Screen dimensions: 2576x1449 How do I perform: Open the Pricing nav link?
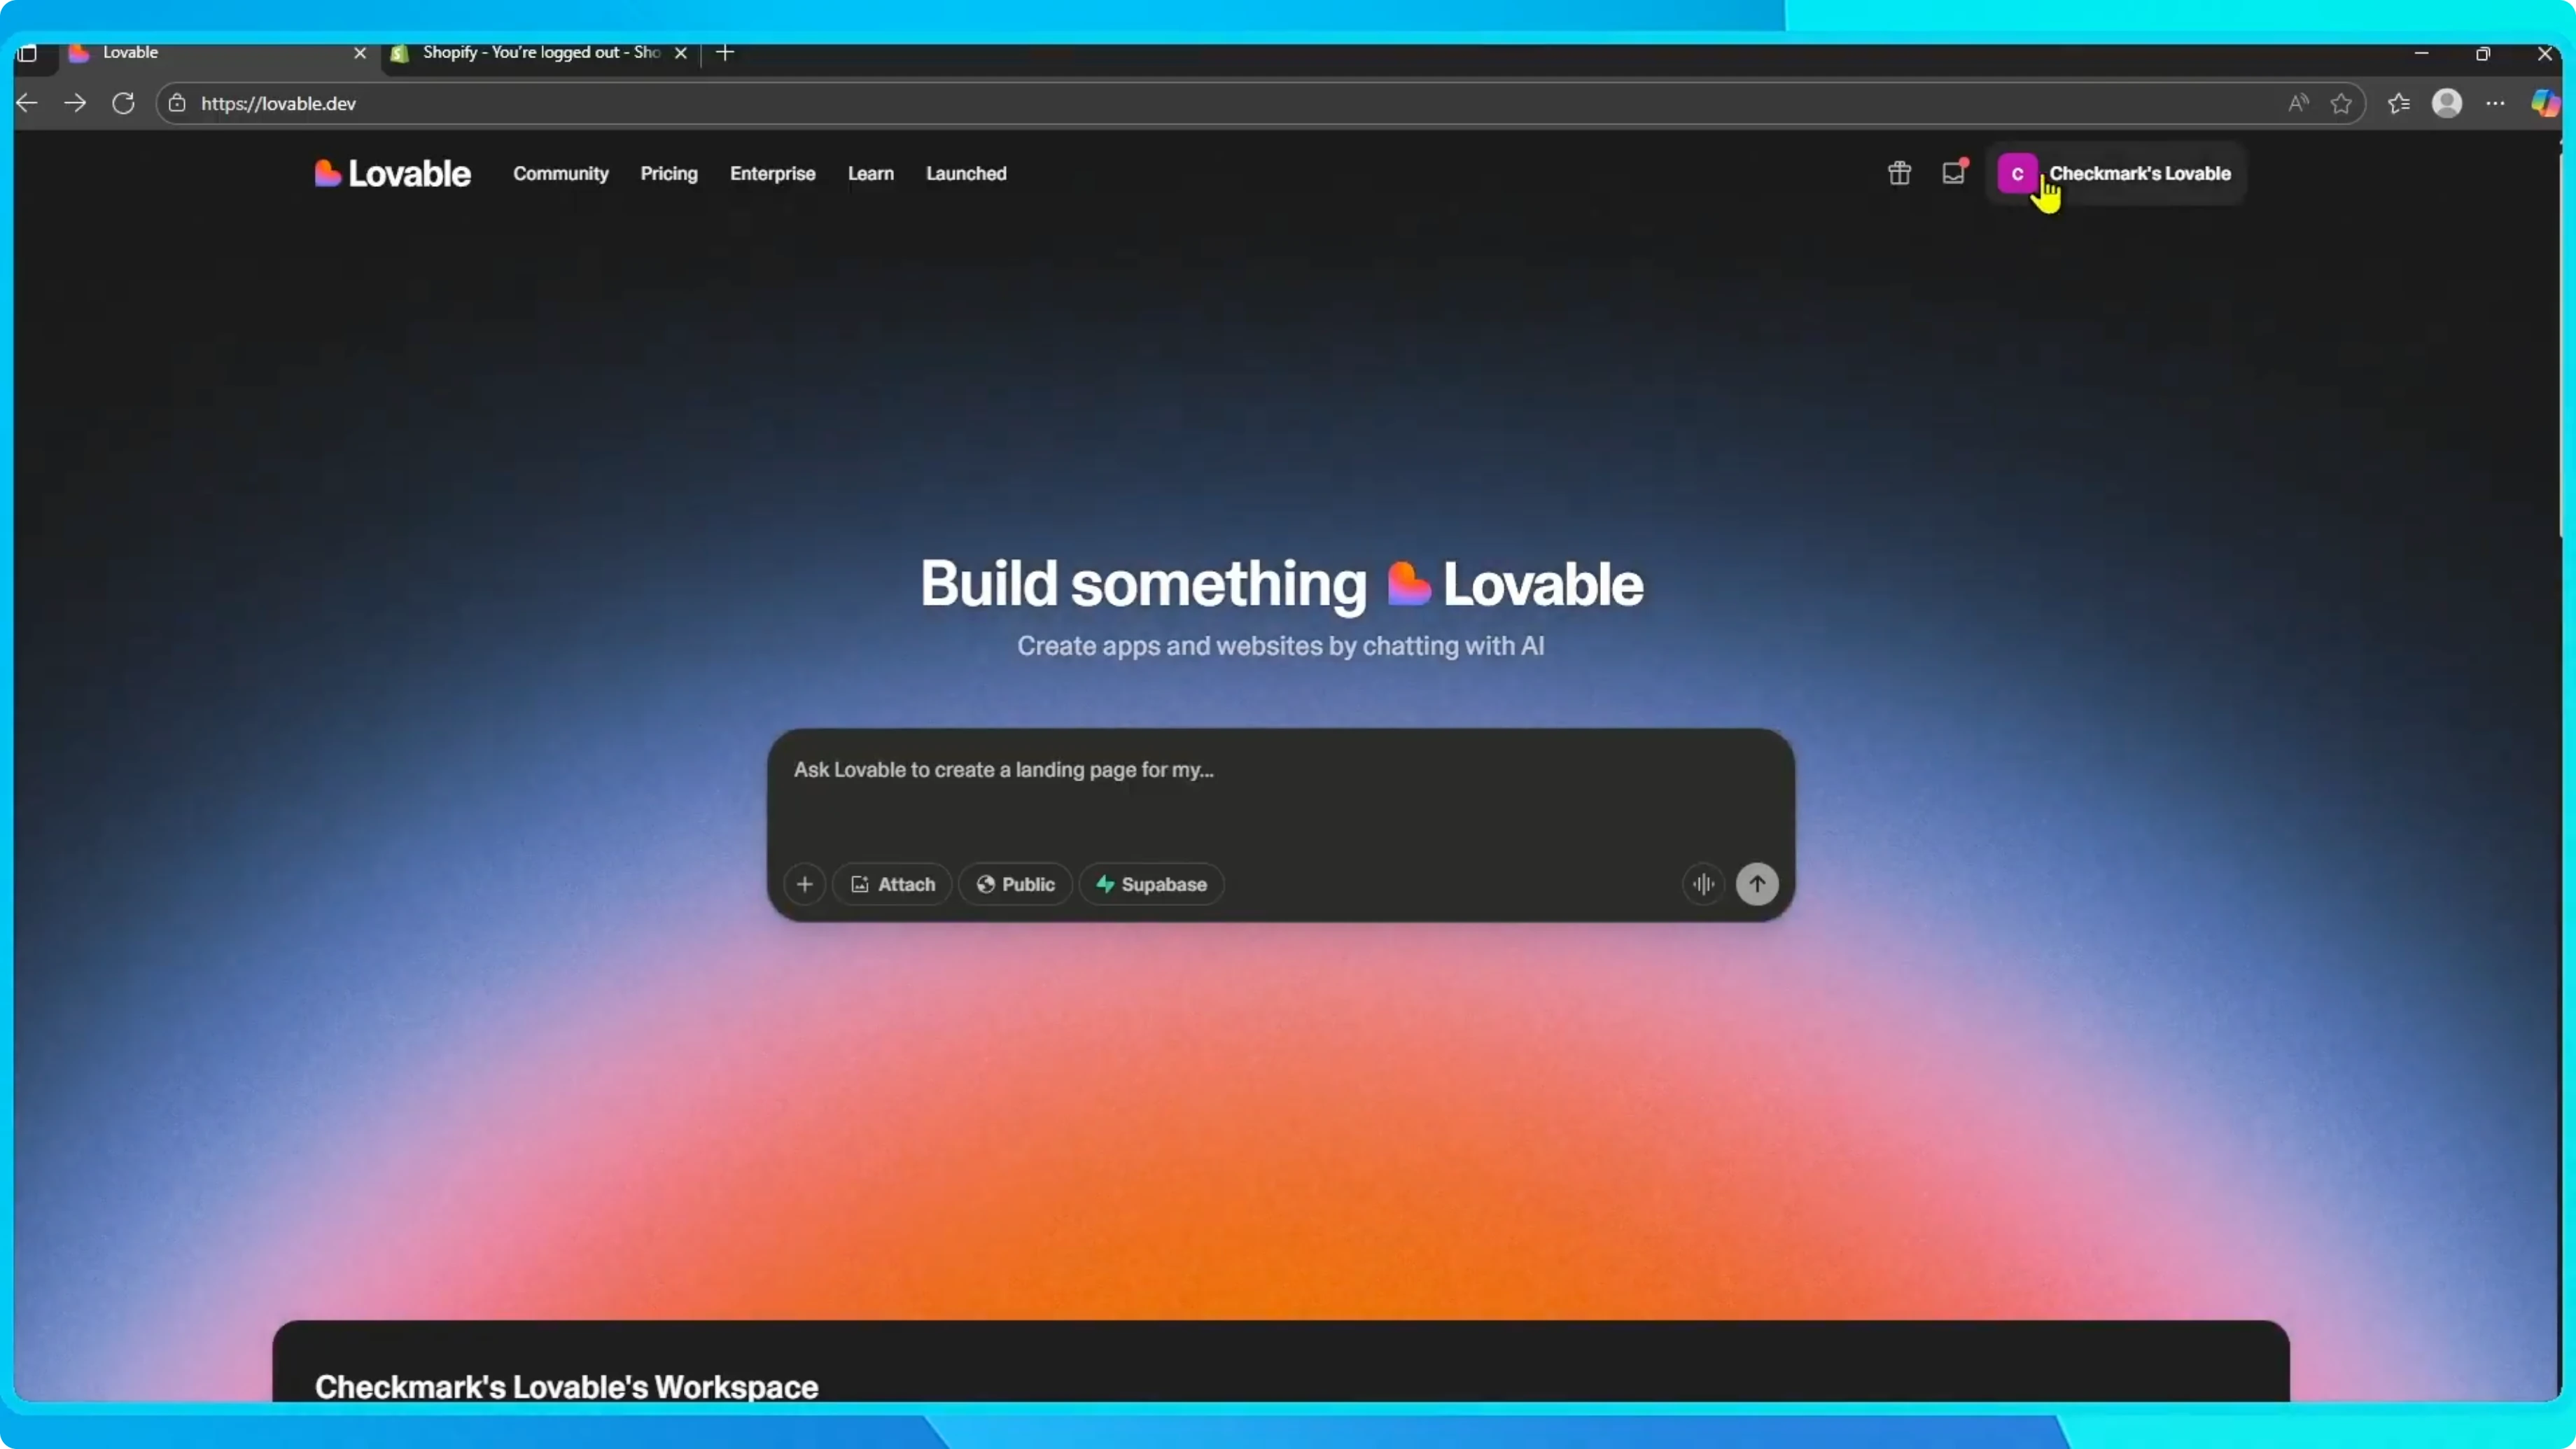(x=669, y=174)
